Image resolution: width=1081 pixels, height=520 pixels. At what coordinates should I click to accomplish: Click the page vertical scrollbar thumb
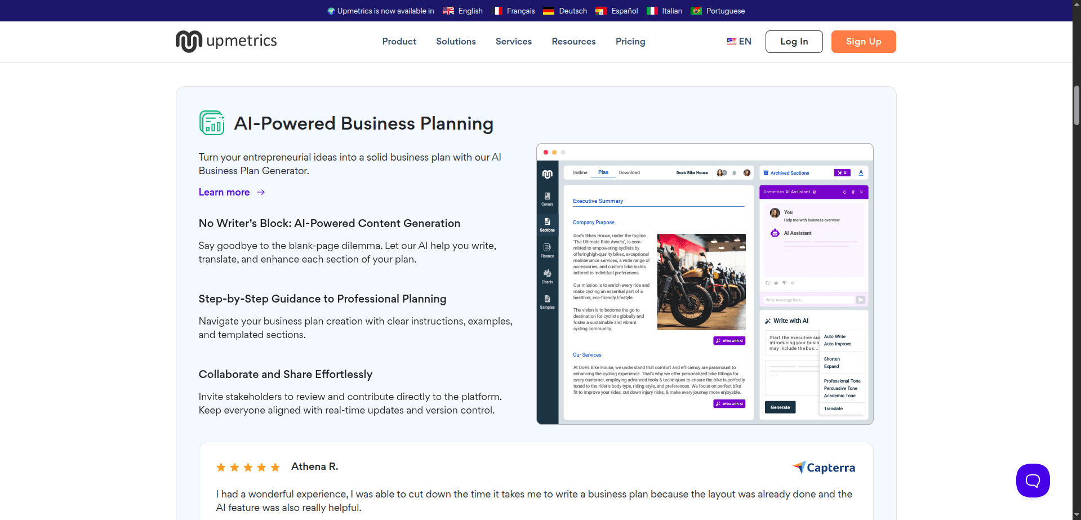coord(1076,105)
